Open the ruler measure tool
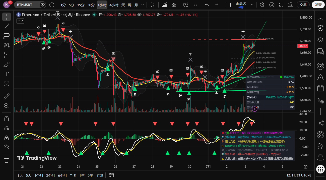The height and width of the screenshot is (180, 326). [7, 96]
